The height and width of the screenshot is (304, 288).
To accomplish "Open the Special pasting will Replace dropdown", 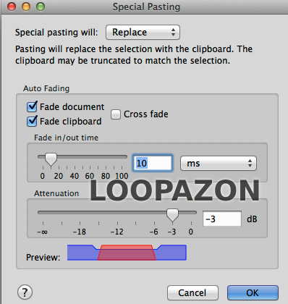I will [143, 33].
